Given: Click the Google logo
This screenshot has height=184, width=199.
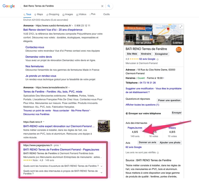Looking at the screenshot, I should pos(9,6).
